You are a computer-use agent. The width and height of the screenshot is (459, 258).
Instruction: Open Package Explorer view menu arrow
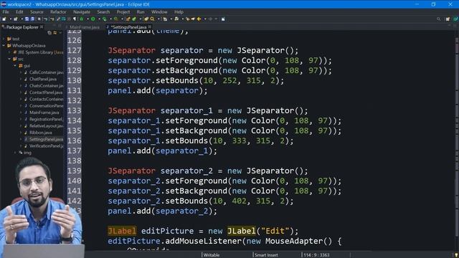point(60,33)
